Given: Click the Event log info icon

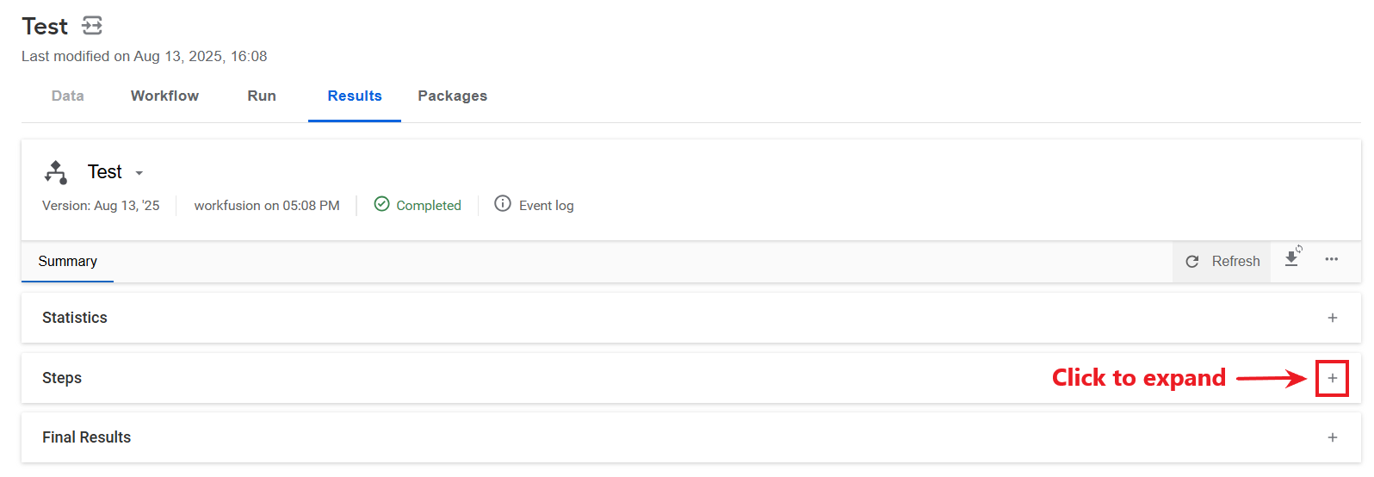Looking at the screenshot, I should [x=503, y=204].
